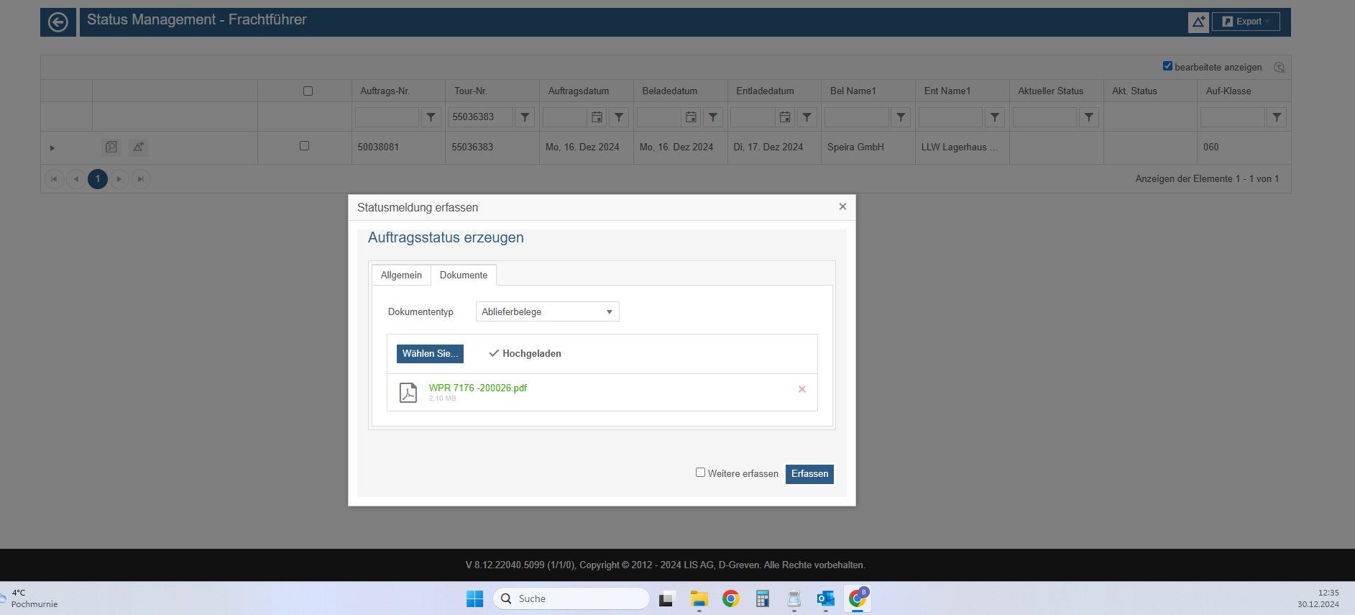Go to the last page in the pager

pos(141,179)
